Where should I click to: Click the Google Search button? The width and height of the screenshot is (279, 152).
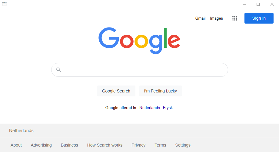116,91
